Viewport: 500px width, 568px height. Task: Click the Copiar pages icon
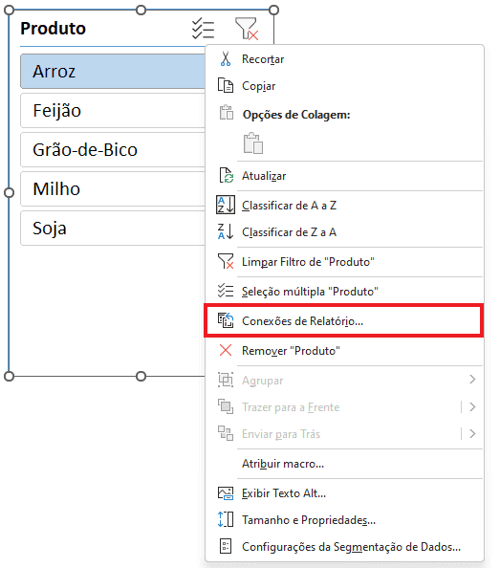pyautogui.click(x=226, y=86)
